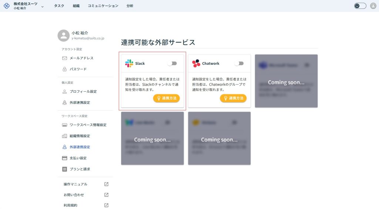The width and height of the screenshot is (379, 209).
Task: Open the コミュニケーション menu
Action: 103,6
